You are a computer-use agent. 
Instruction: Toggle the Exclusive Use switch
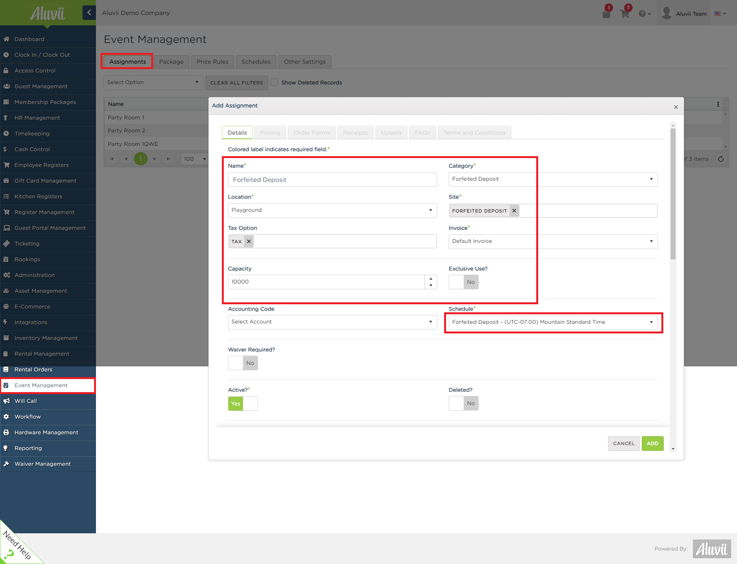463,282
